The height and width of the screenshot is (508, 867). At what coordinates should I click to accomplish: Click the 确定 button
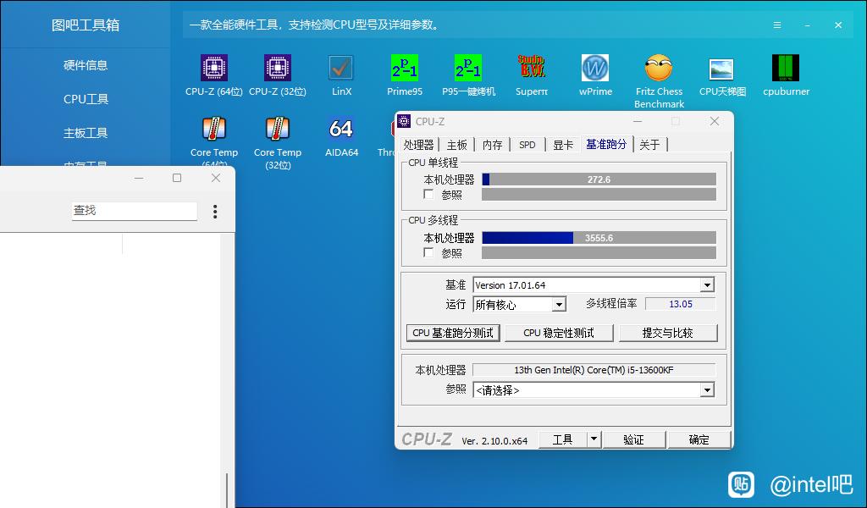(x=699, y=439)
